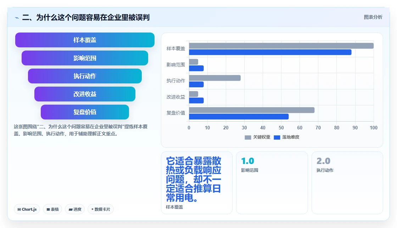Viewport: 397px width, 228px height.
Task: Select the 改进收益 funnel stage
Action: pyautogui.click(x=85, y=94)
